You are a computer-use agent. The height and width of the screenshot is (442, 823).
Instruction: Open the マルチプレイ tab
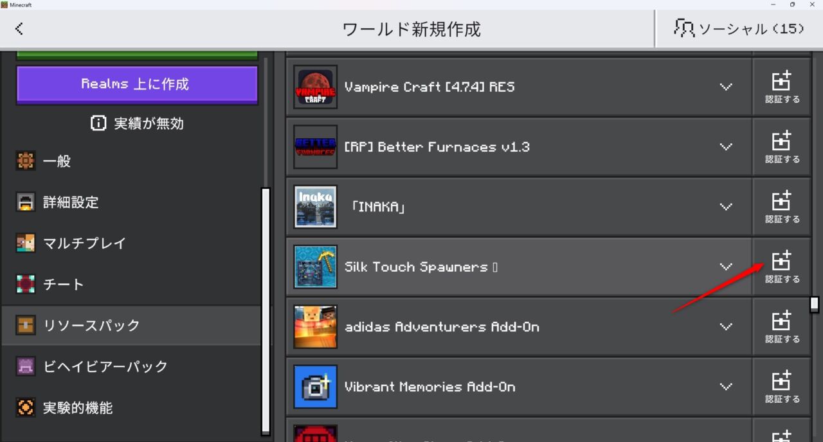pyautogui.click(x=131, y=243)
